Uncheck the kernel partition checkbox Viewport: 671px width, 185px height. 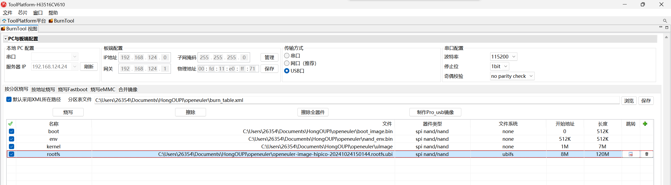tap(12, 146)
